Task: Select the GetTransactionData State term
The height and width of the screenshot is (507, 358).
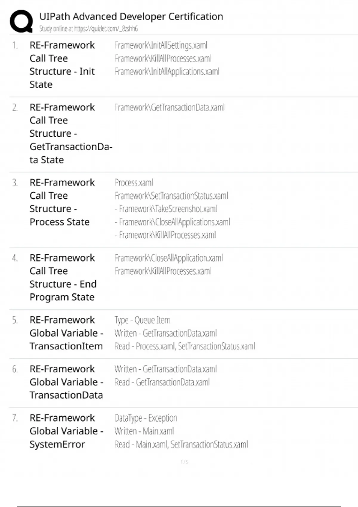Action: 70,133
